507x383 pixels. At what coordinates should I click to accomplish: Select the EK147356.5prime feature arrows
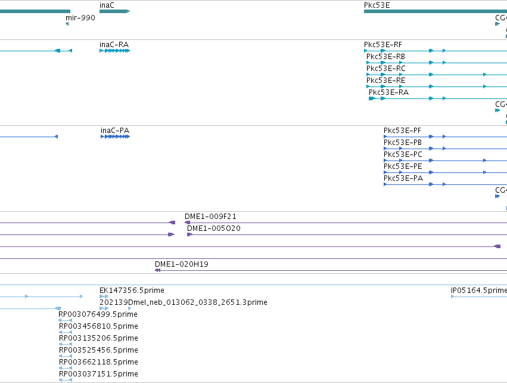point(104,296)
